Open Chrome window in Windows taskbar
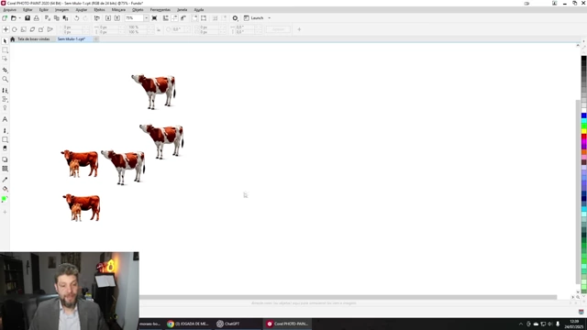The height and width of the screenshot is (330, 587). click(188, 324)
